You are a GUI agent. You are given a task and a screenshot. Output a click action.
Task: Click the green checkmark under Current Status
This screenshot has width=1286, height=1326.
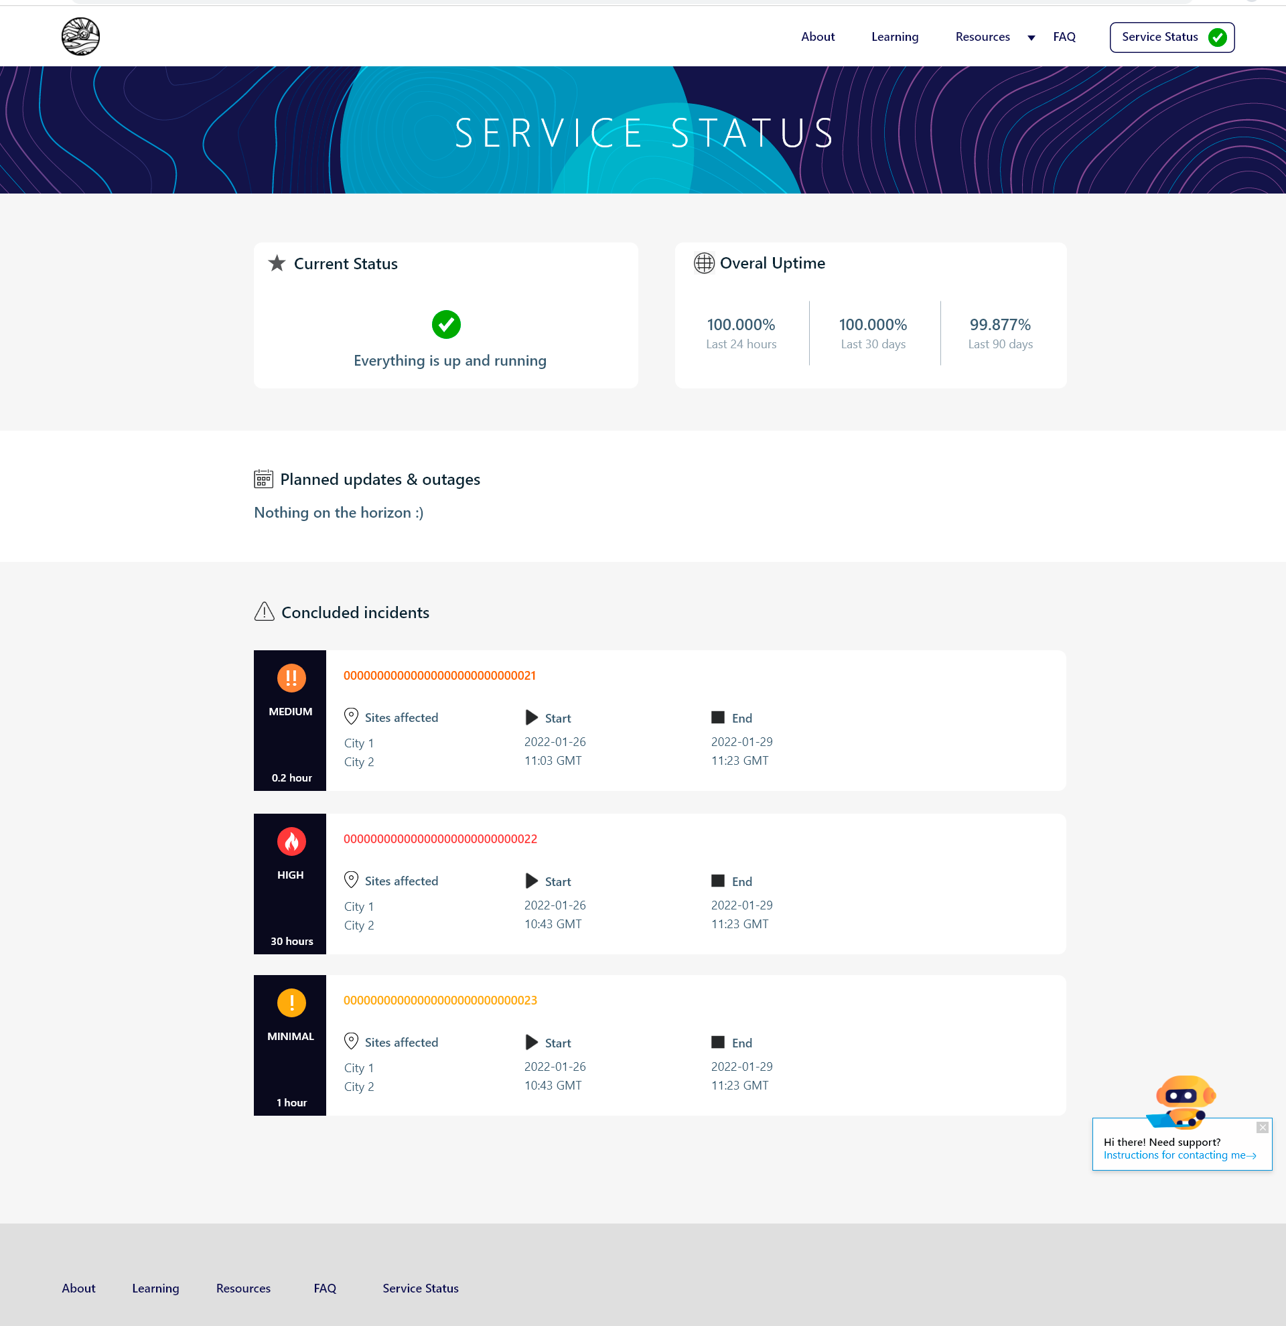pyautogui.click(x=445, y=325)
